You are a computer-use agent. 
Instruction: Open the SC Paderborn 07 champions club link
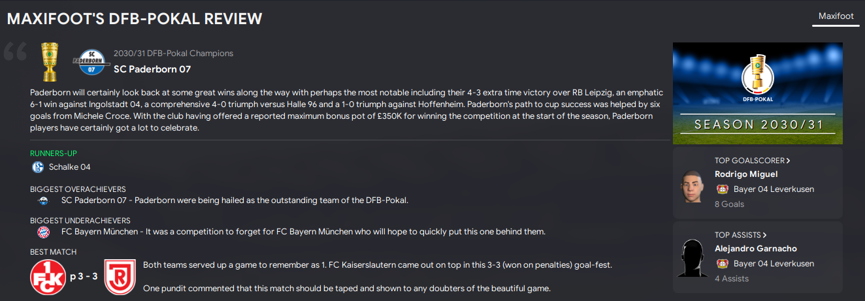click(x=152, y=69)
